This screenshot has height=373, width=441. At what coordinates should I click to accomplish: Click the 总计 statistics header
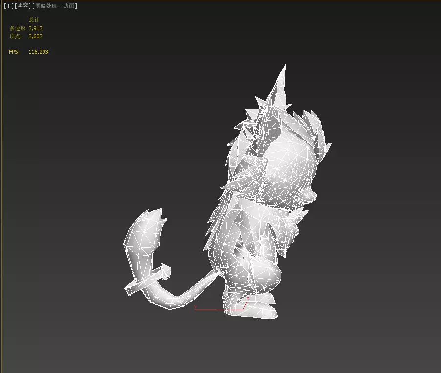click(34, 20)
